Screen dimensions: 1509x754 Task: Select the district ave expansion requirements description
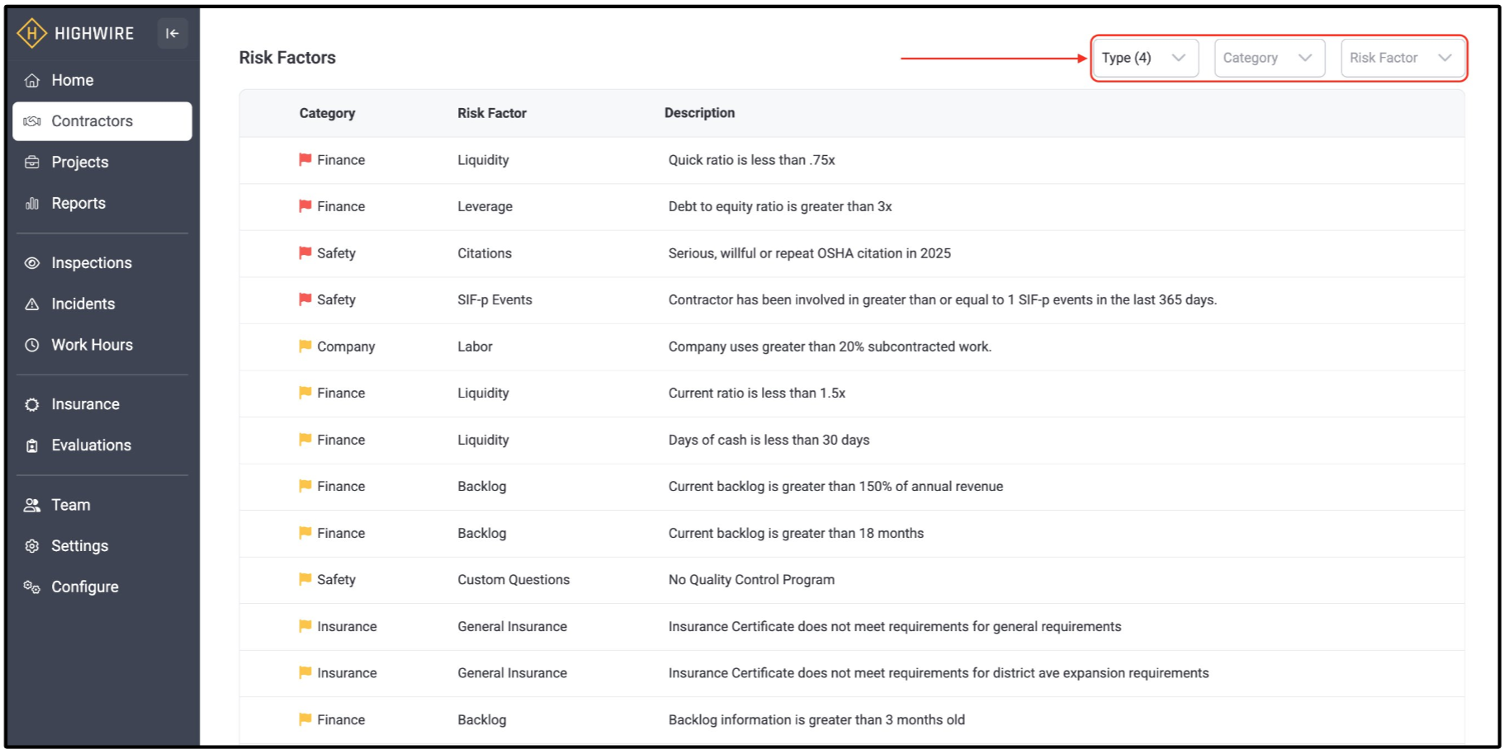[939, 673]
